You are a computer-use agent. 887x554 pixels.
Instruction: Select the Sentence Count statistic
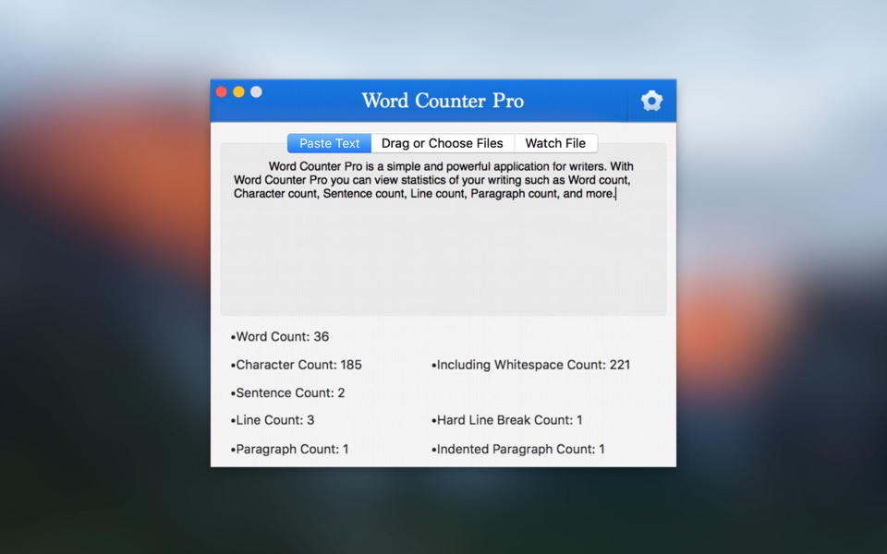pyautogui.click(x=291, y=392)
